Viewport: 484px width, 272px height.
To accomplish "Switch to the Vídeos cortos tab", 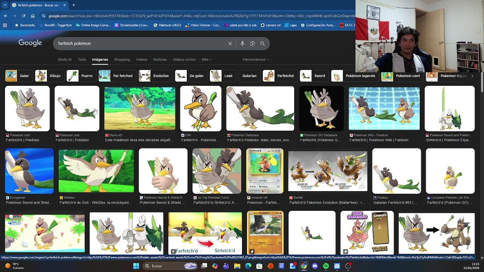I will (x=184, y=59).
